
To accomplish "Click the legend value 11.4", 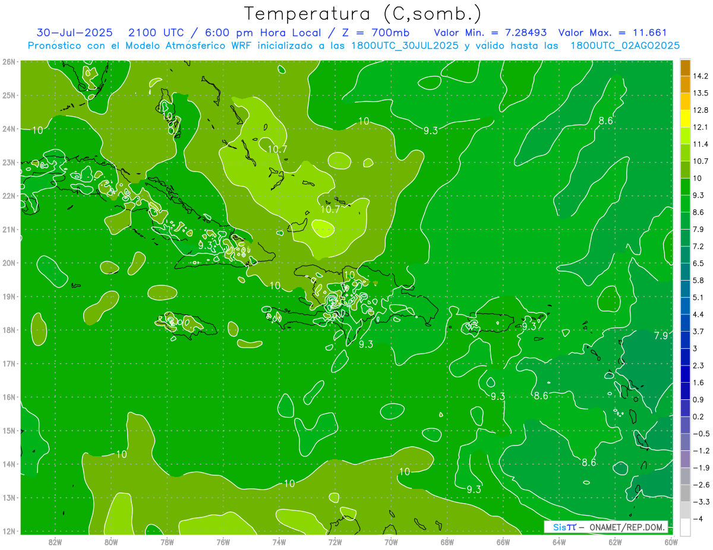I will [x=701, y=144].
